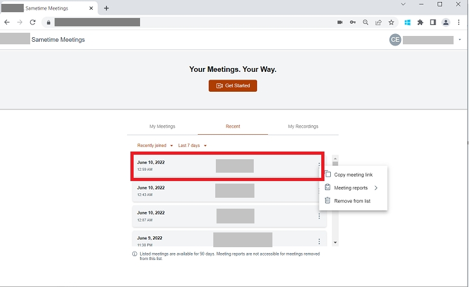Open the browser extensions puzzle icon
Image resolution: width=469 pixels, height=287 pixels.
pos(420,22)
